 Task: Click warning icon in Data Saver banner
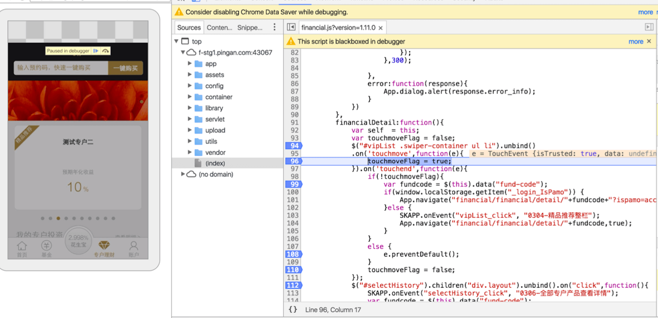click(179, 12)
